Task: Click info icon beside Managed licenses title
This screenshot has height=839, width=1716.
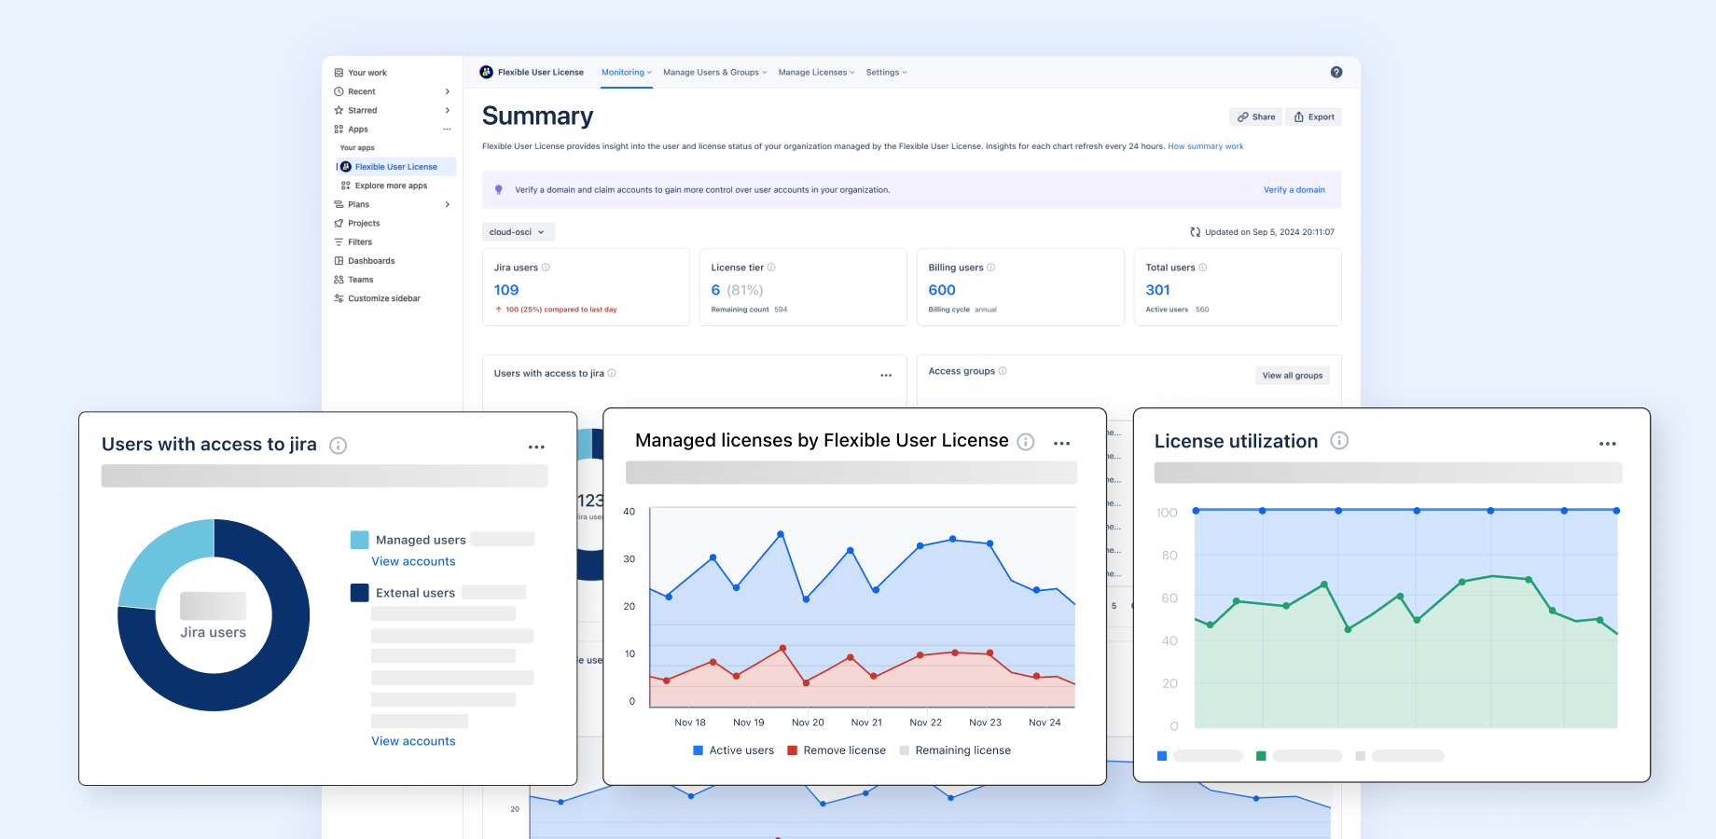Action: tap(1026, 442)
